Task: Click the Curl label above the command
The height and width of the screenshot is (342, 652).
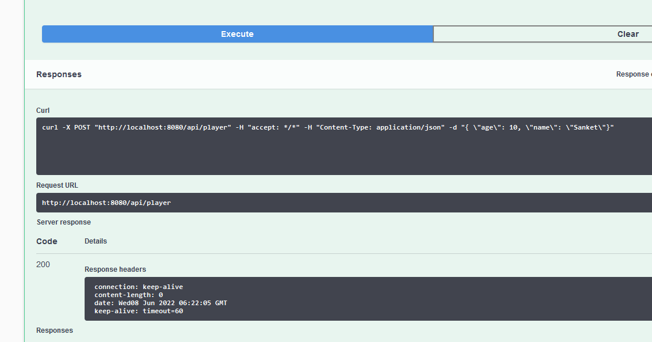Action: 43,110
